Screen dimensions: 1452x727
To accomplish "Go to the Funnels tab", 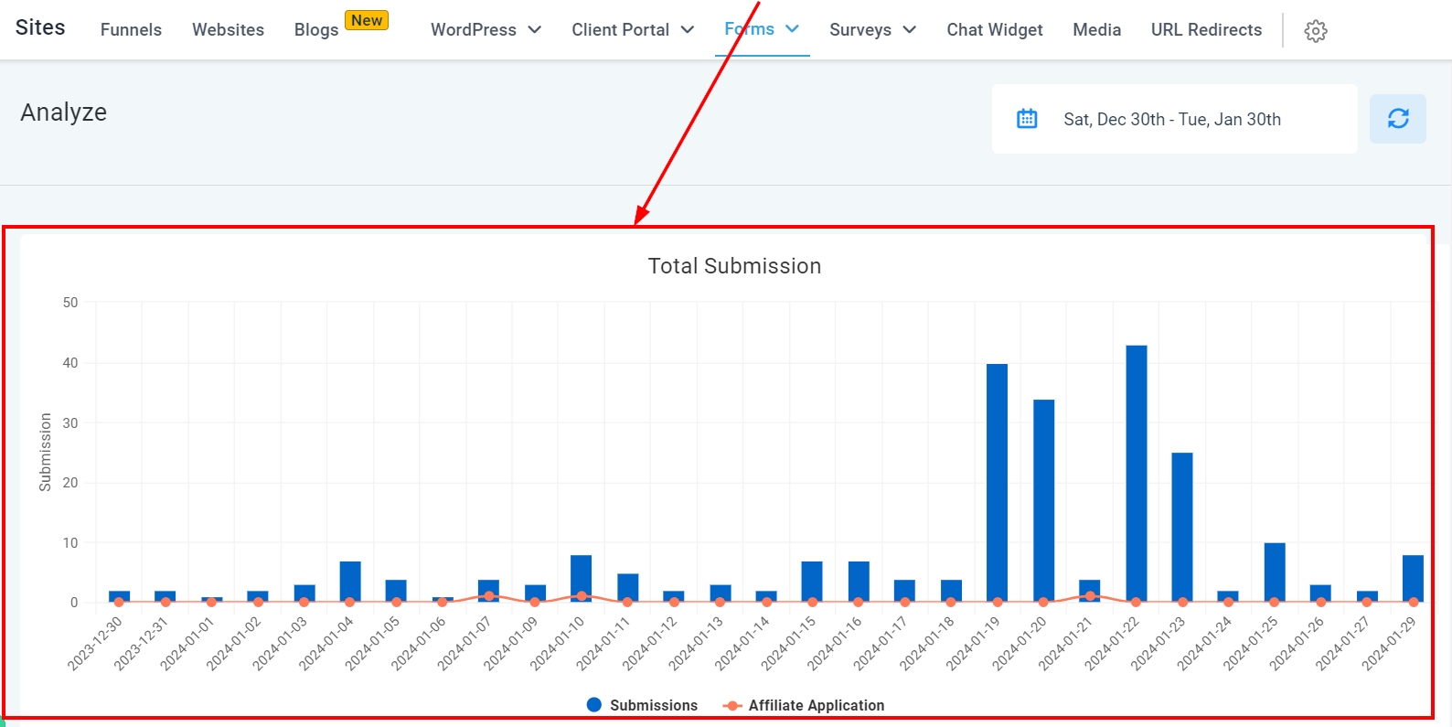I will point(131,30).
